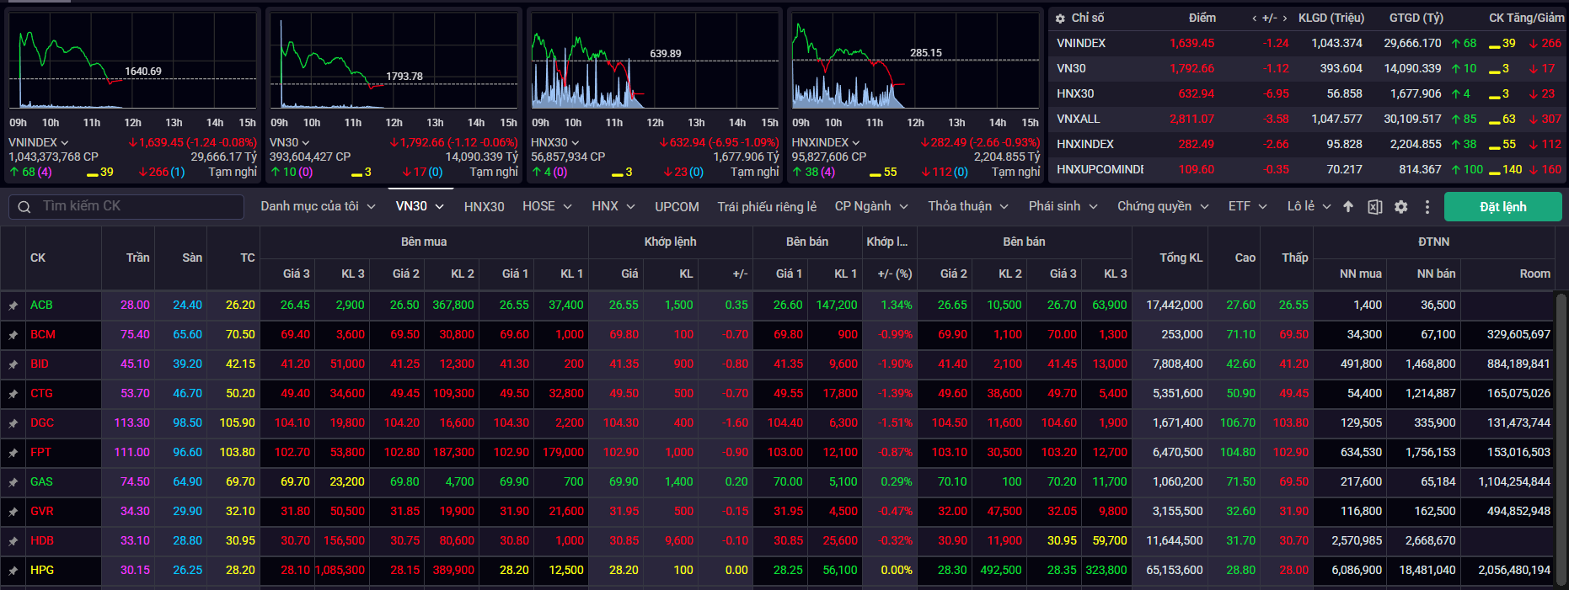The height and width of the screenshot is (590, 1569).
Task: Pin the BID stock row
Action: tap(13, 364)
